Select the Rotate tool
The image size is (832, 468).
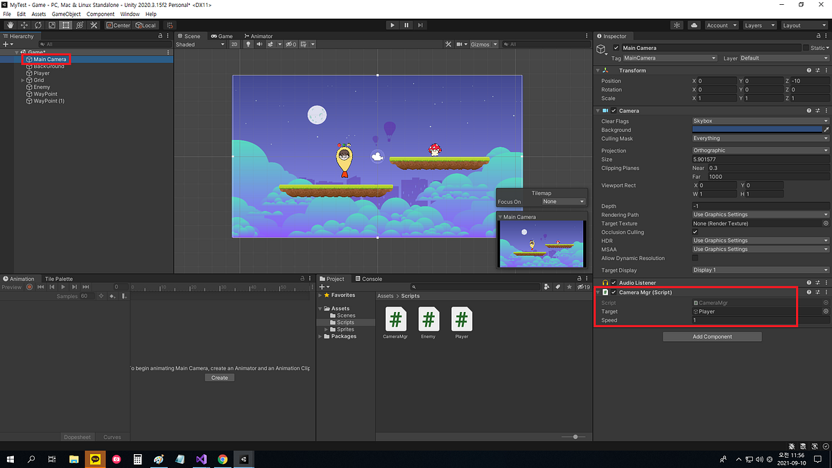pos(37,25)
